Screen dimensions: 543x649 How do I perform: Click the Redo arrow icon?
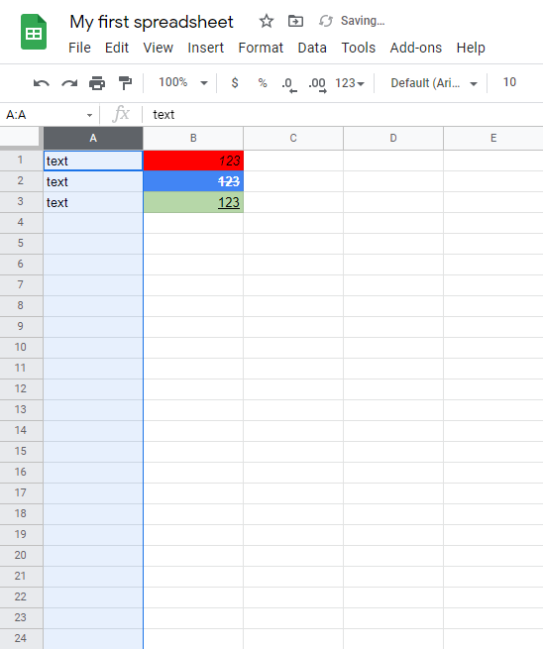[69, 83]
